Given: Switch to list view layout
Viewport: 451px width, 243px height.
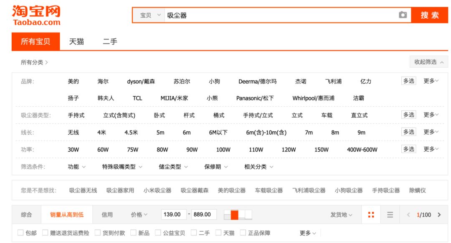Looking at the screenshot, I should (x=390, y=215).
